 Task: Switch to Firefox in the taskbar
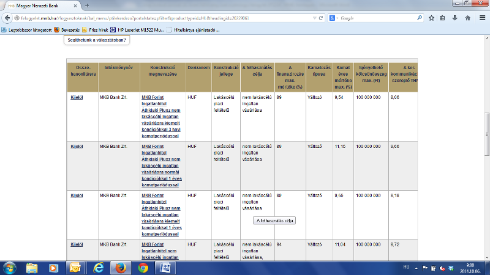click(x=121, y=268)
